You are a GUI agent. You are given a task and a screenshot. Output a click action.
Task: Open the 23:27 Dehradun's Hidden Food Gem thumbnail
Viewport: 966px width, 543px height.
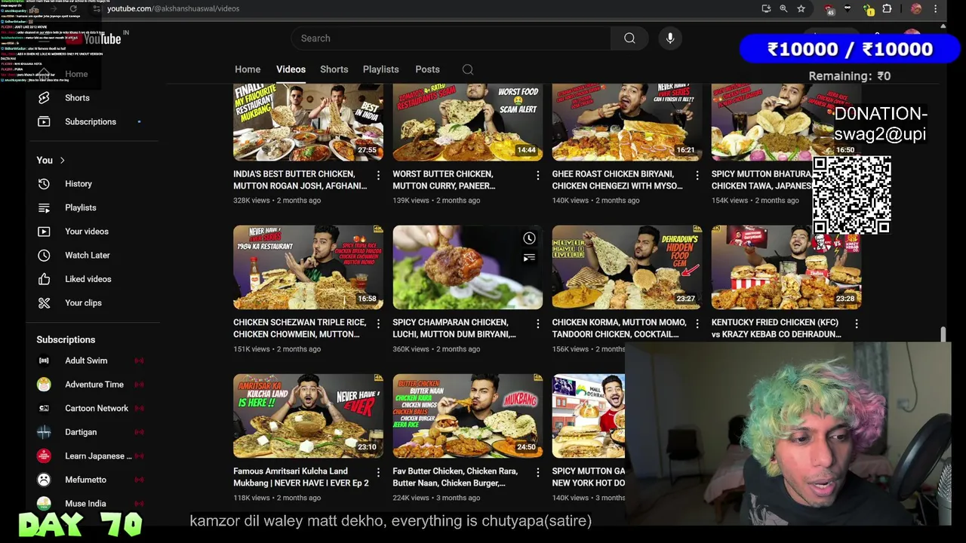click(626, 267)
